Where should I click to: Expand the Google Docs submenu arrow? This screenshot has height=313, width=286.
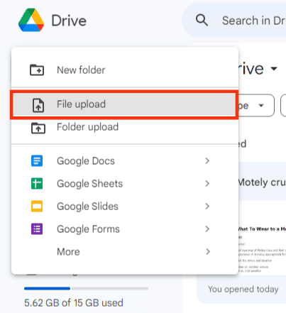207,160
